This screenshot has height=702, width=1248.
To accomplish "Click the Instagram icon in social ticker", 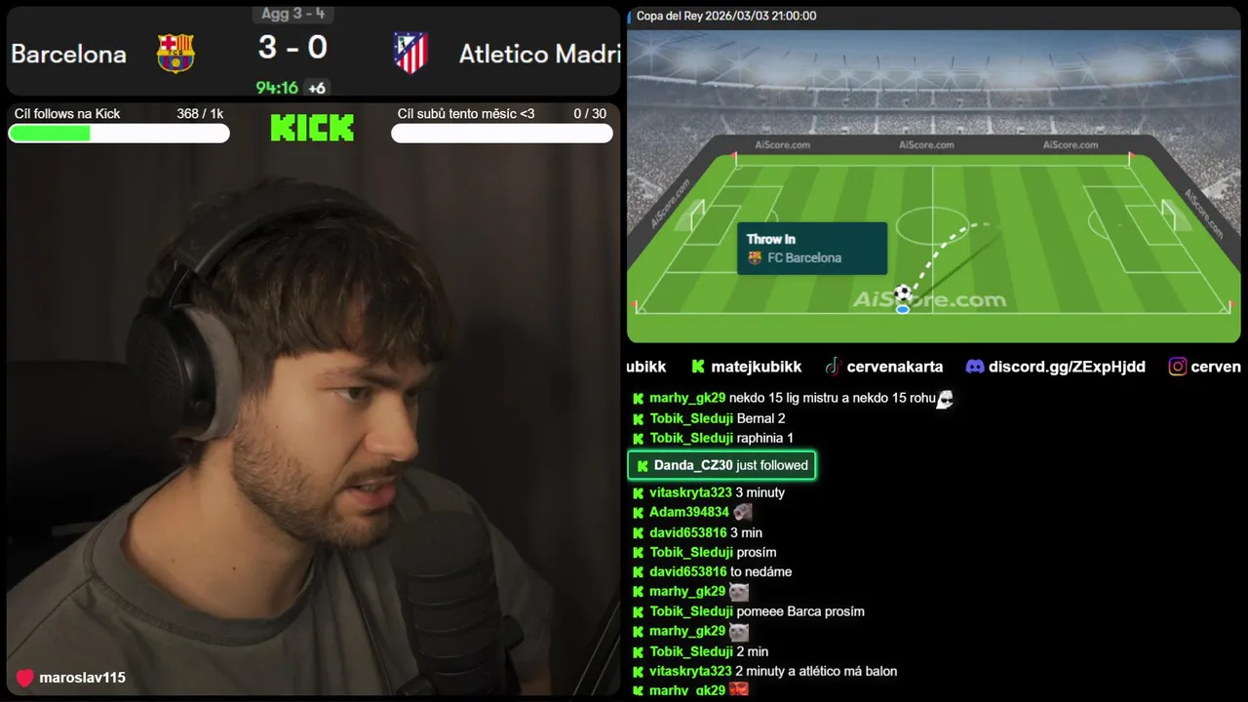I will (x=1178, y=367).
